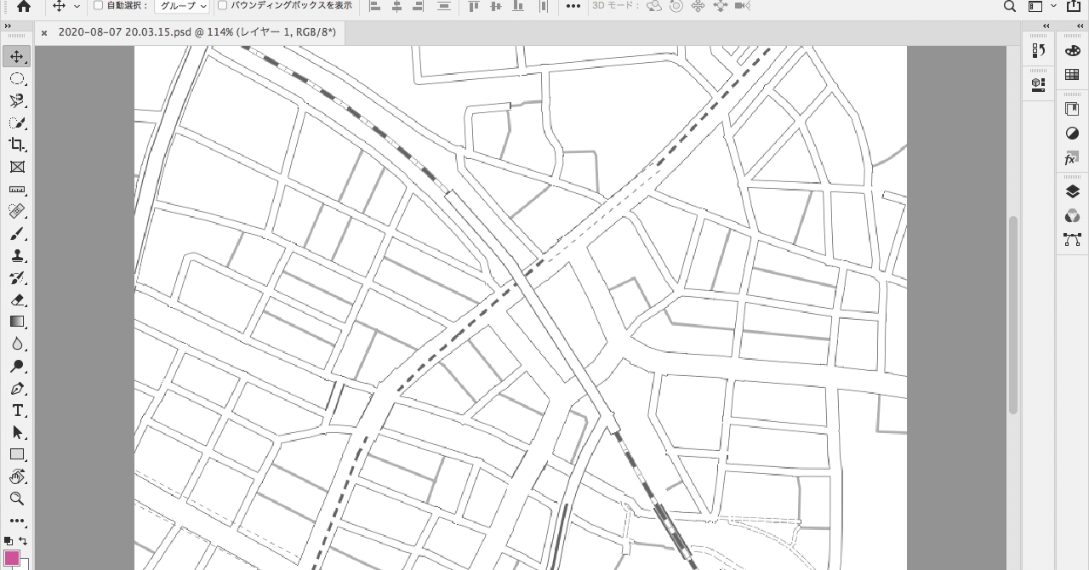Align horizontal centers button
The image size is (1089, 570).
pyautogui.click(x=396, y=6)
